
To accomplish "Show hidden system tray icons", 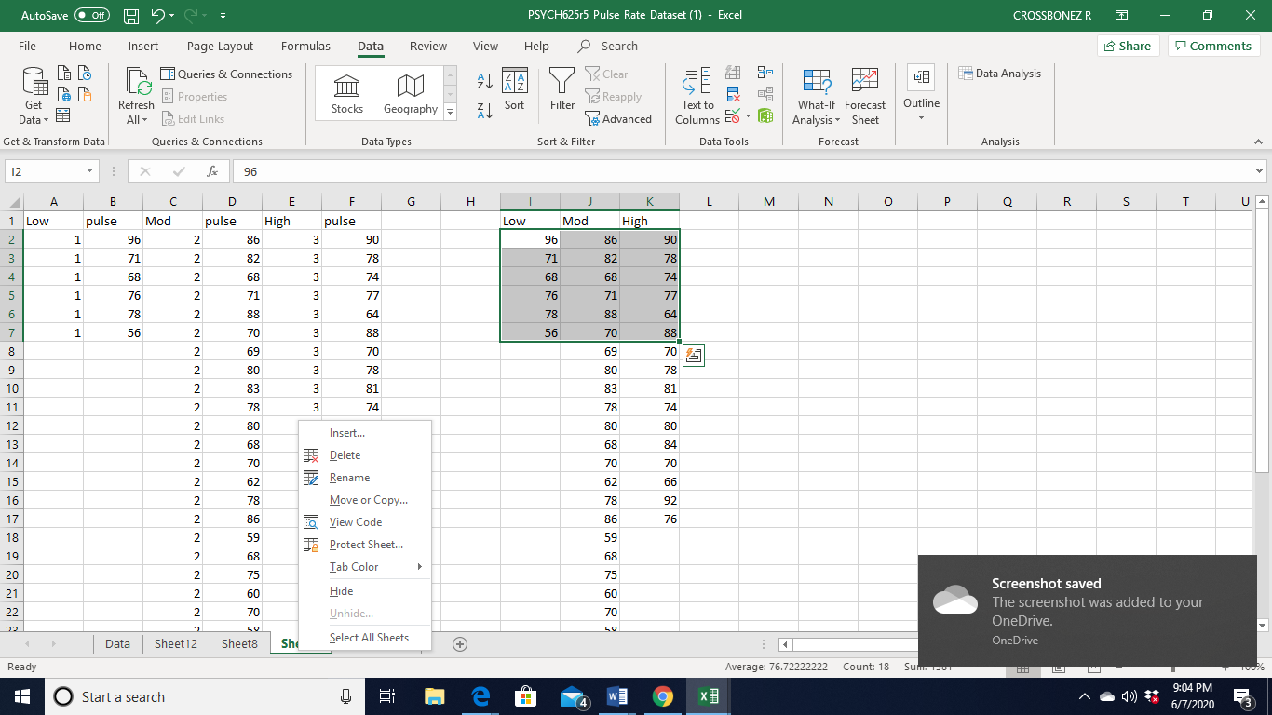I will tap(1084, 696).
